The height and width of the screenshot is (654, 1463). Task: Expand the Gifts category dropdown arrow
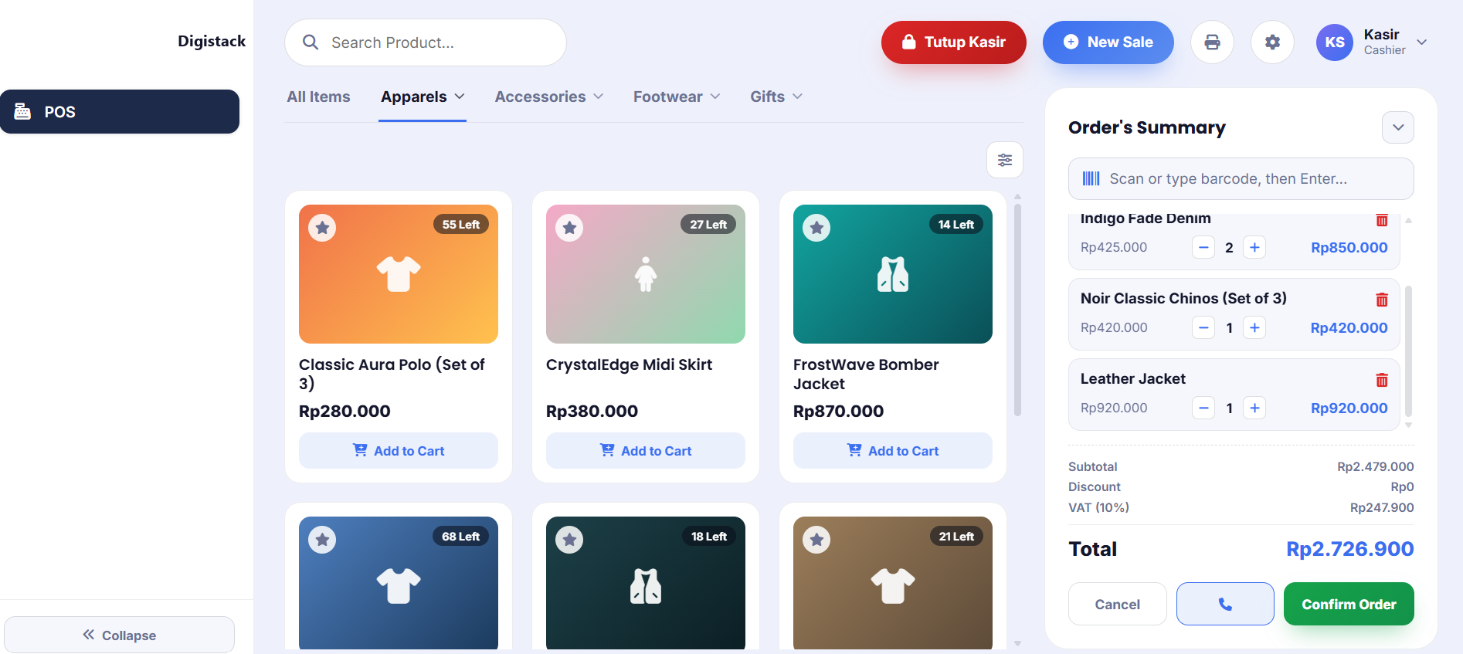(x=798, y=97)
